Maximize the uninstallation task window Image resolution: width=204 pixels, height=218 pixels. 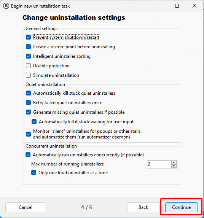[177, 6]
